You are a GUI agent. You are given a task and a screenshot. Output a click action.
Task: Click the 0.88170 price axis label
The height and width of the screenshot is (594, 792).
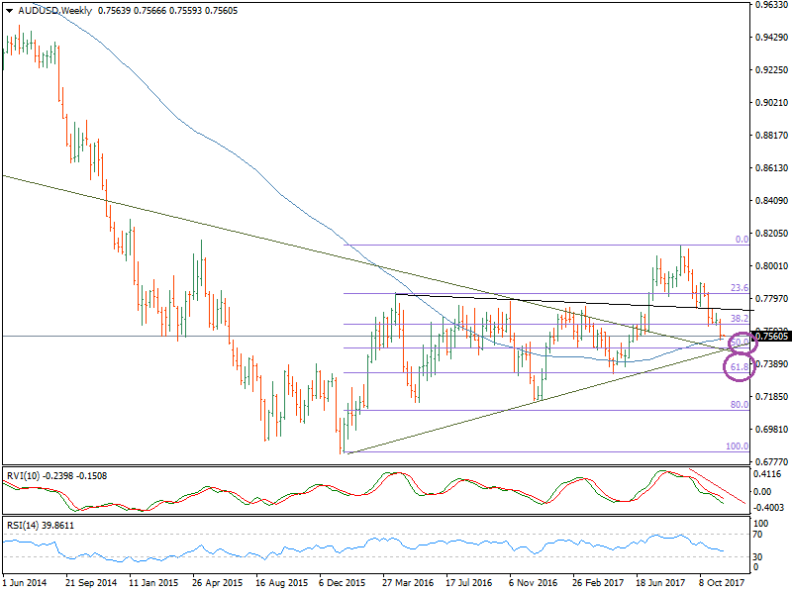pyautogui.click(x=772, y=136)
